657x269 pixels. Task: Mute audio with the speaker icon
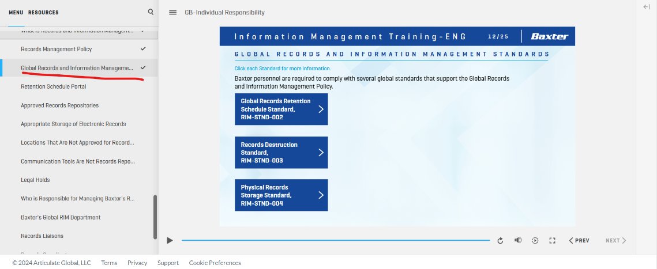point(518,240)
